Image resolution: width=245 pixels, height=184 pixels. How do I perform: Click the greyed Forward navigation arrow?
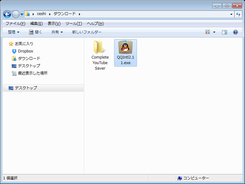tap(16, 14)
